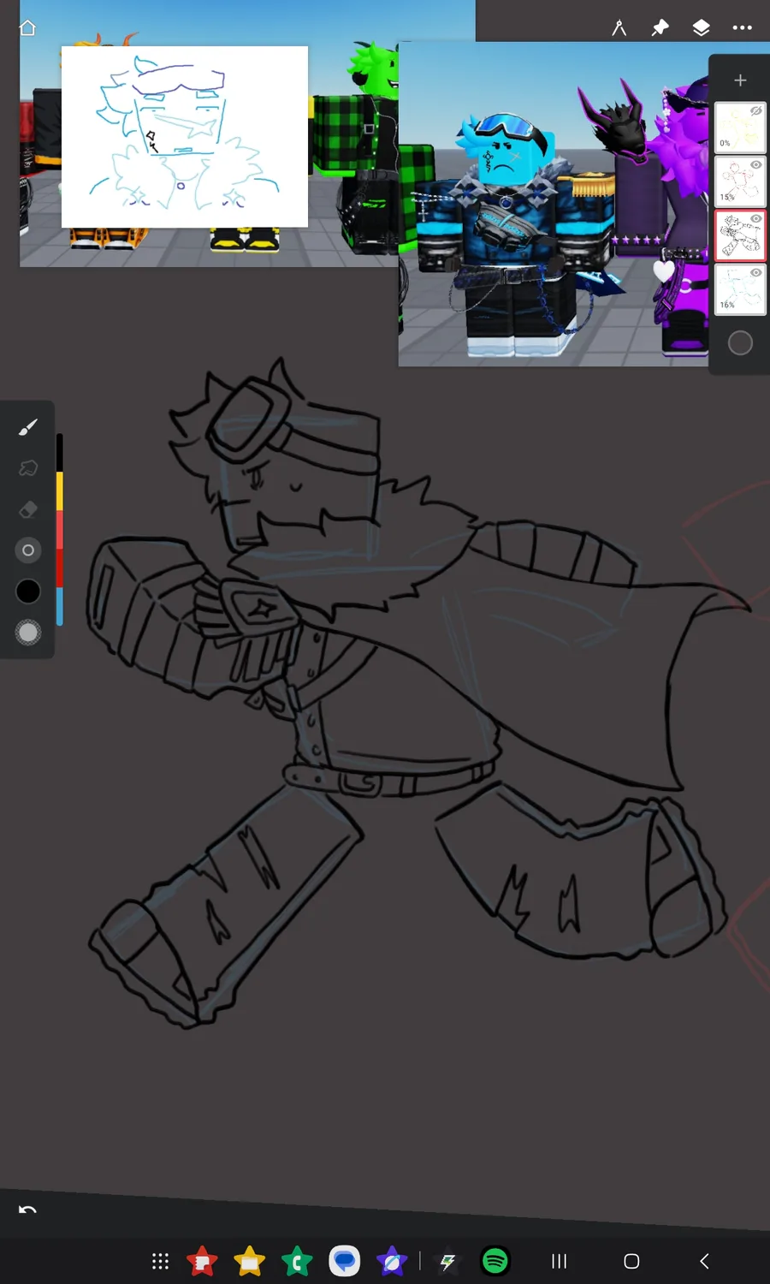Launch the red star taskbar app
Screen dimensions: 770x1284
[203, 1261]
